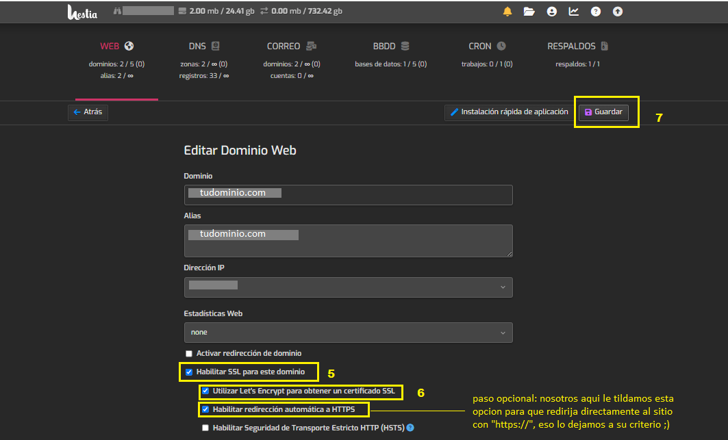Open the notifications bell
Image resolution: width=728 pixels, height=440 pixels.
point(507,12)
